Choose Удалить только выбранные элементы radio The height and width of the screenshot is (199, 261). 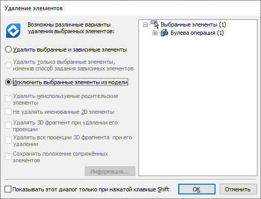coord(8,65)
